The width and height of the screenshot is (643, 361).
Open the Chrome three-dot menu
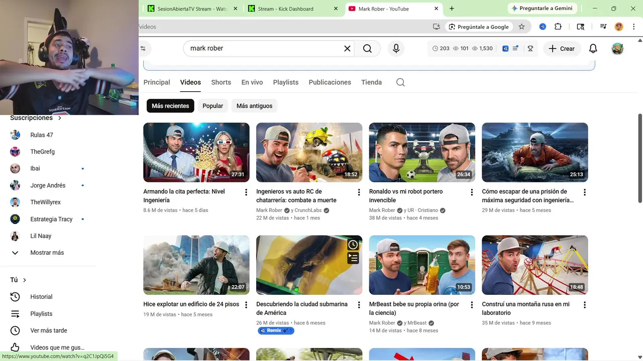coord(634,27)
